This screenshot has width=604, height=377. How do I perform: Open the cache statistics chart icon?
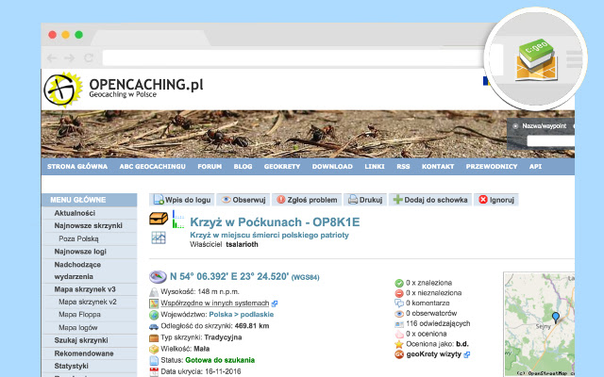coord(159,238)
